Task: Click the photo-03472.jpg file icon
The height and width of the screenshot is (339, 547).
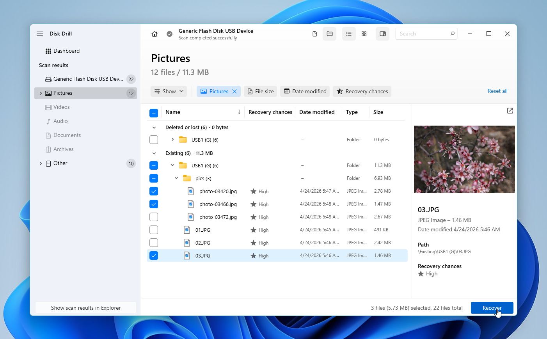Action: point(191,217)
